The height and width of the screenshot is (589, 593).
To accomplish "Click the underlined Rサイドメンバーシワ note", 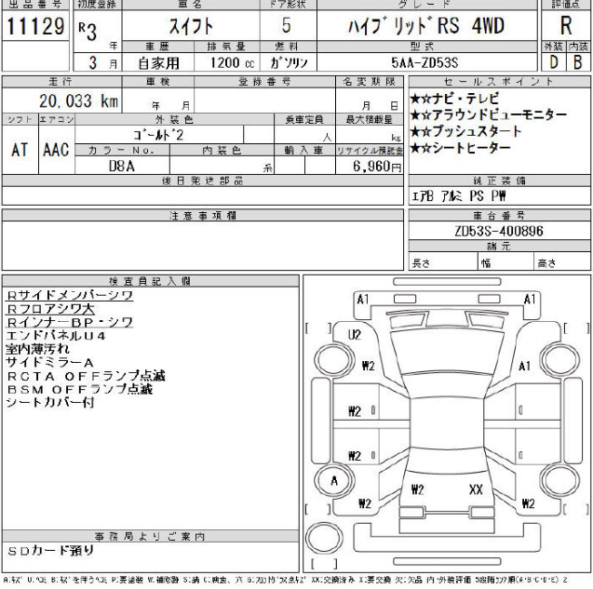I will (x=70, y=295).
